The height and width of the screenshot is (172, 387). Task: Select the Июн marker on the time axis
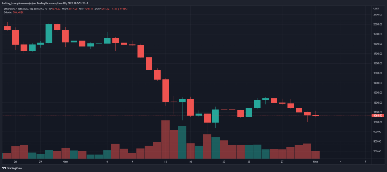pos(65,161)
